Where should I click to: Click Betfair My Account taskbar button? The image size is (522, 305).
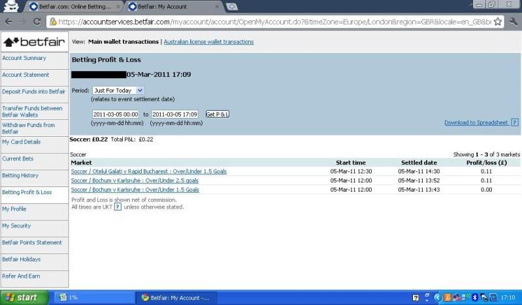tap(176, 298)
